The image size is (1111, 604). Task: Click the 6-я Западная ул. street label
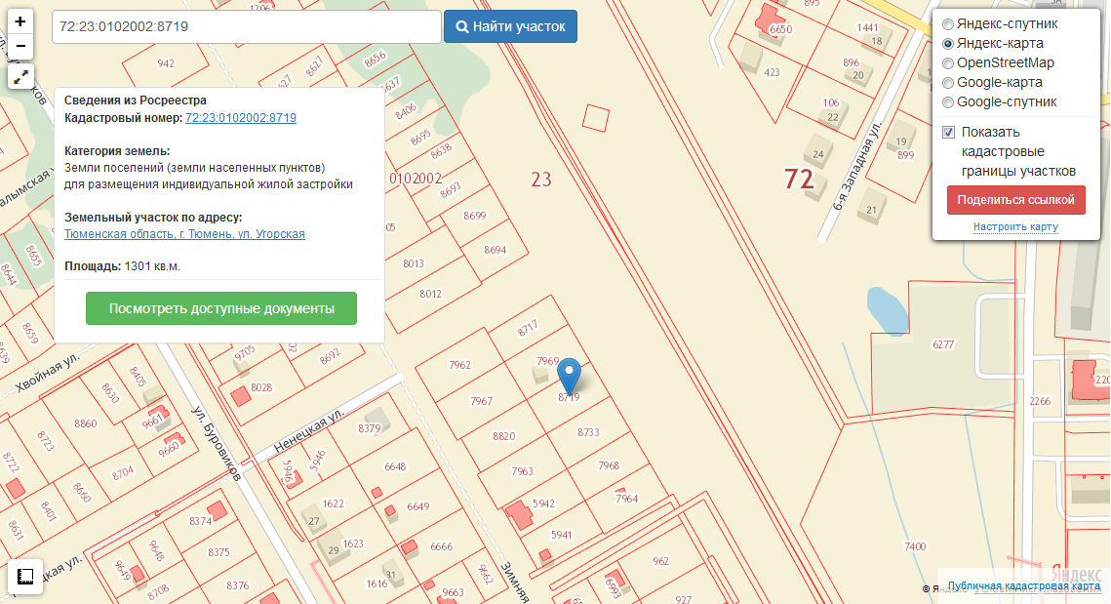[856, 166]
